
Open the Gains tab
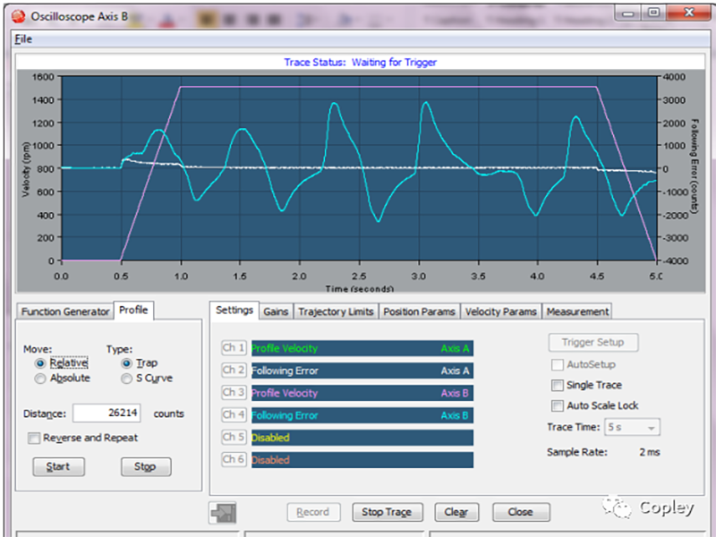pos(275,311)
